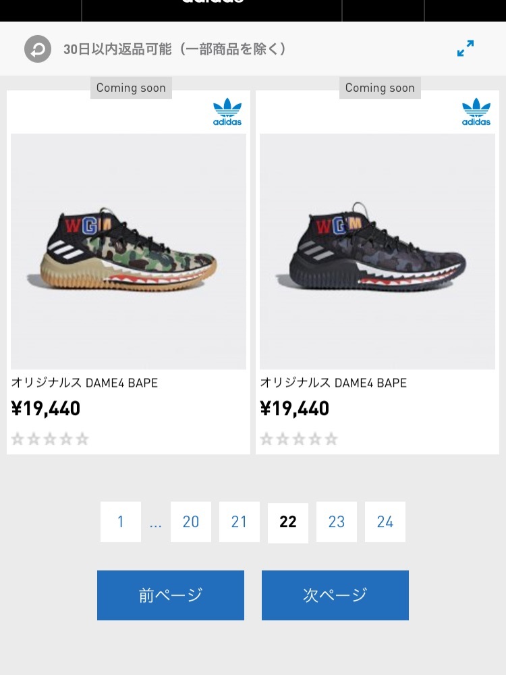Click right product title オリジナルス DAME4 BAPE
The width and height of the screenshot is (506, 675).
tap(333, 383)
